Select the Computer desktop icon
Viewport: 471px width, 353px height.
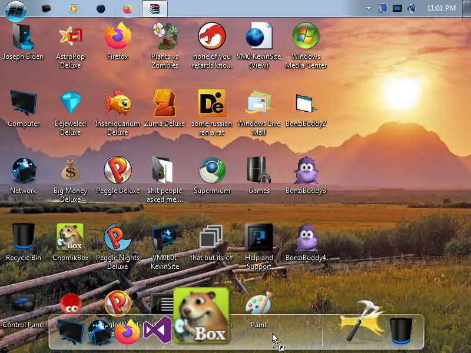click(24, 109)
